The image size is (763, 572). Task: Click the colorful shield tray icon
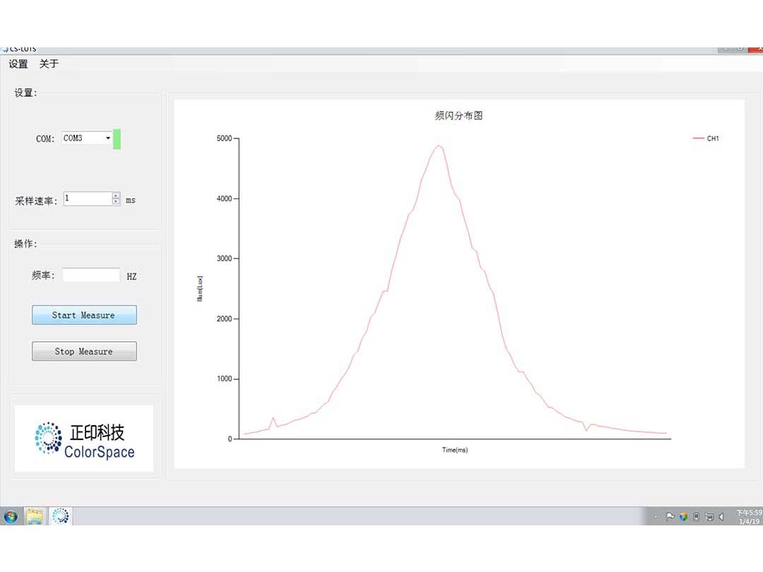coord(683,517)
